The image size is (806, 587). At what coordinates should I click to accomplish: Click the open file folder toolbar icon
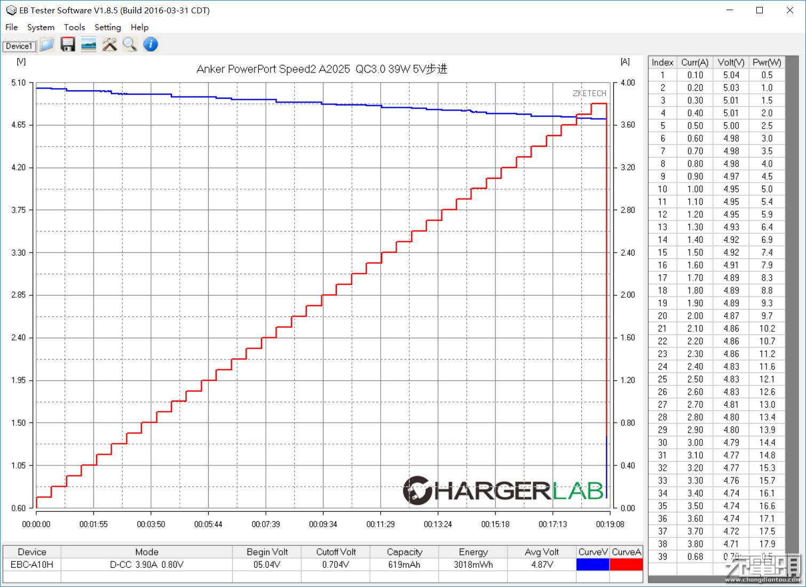[x=47, y=44]
